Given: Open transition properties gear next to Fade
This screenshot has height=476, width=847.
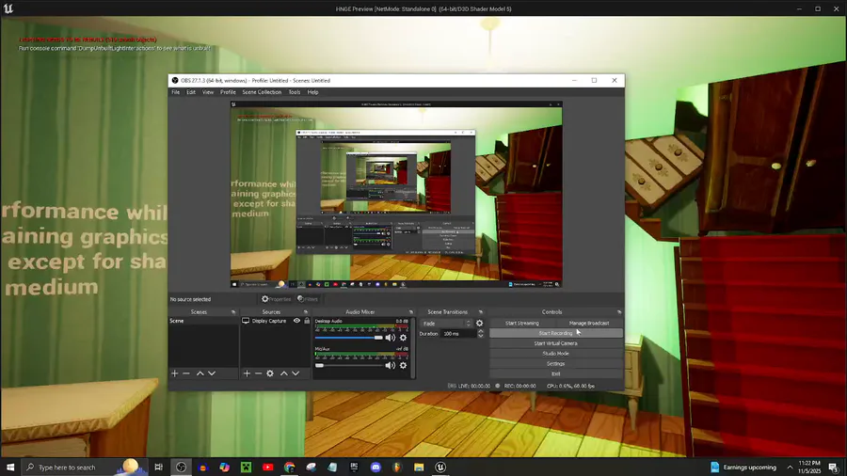Looking at the screenshot, I should [x=479, y=323].
